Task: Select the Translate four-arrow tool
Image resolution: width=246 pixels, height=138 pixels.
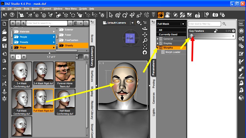Action: click(x=132, y=15)
